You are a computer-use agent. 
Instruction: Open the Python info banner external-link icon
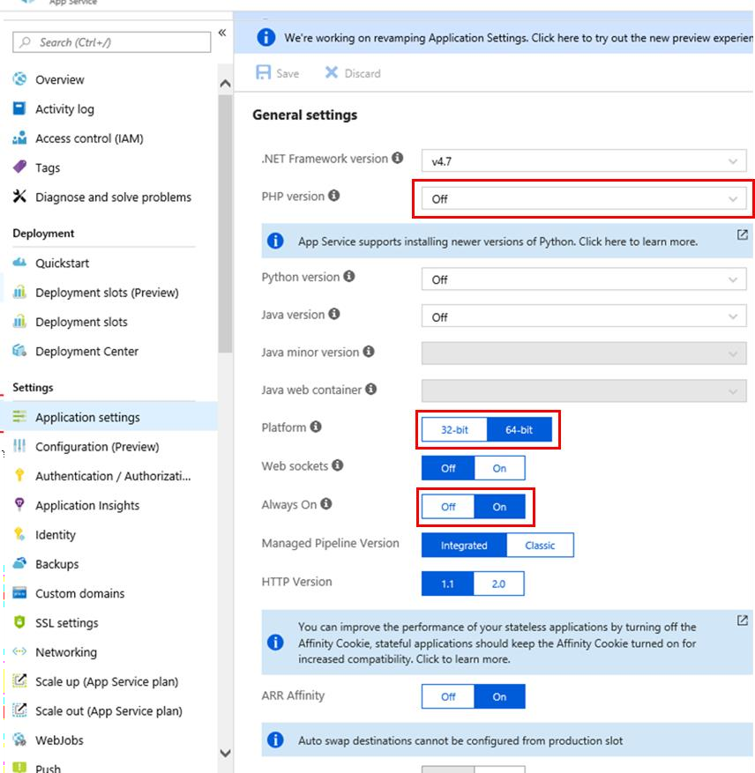click(742, 234)
